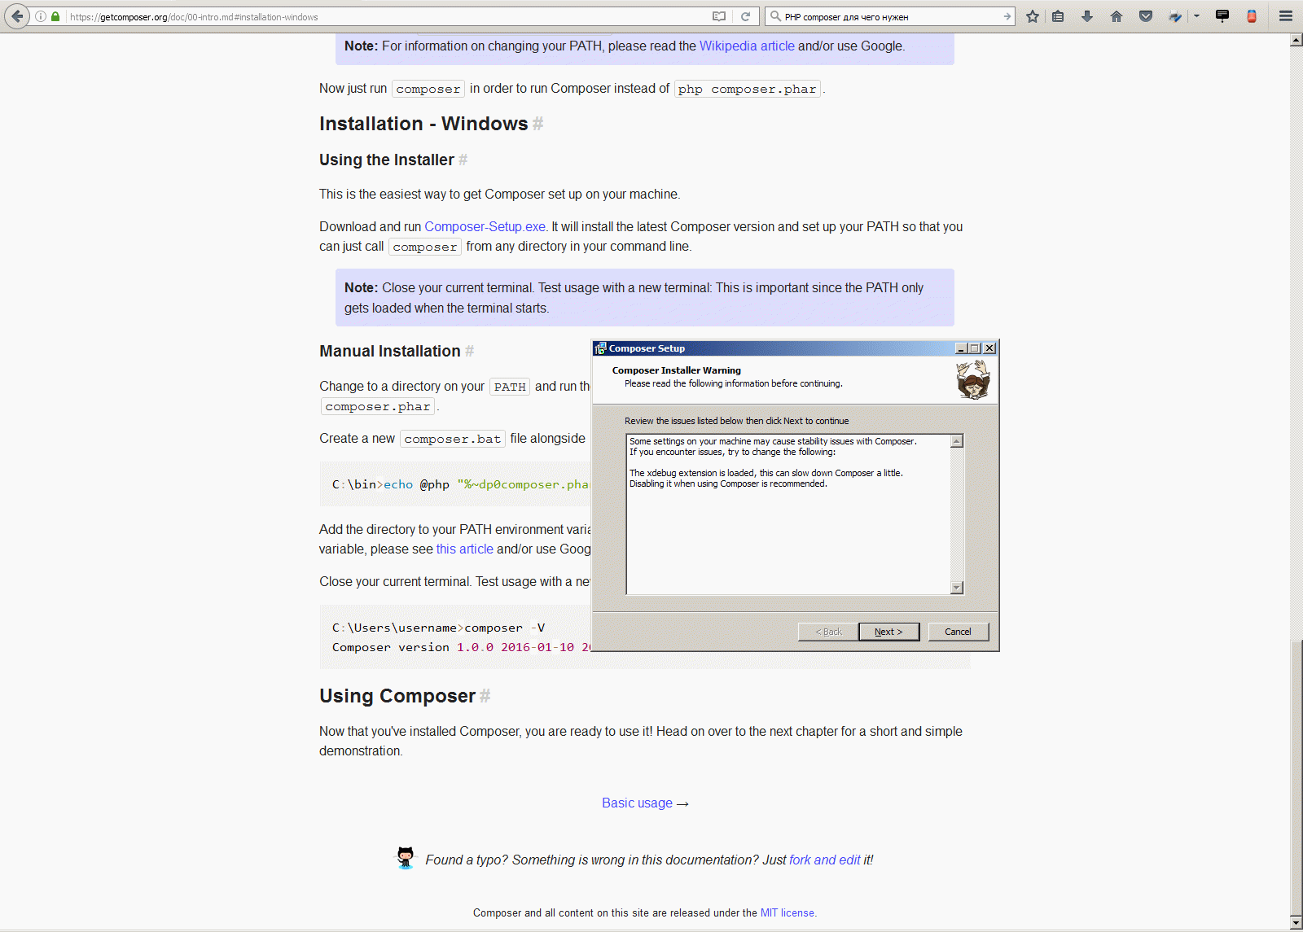
Task: Click the GitHub octocat icon near the footer
Action: coord(406,858)
